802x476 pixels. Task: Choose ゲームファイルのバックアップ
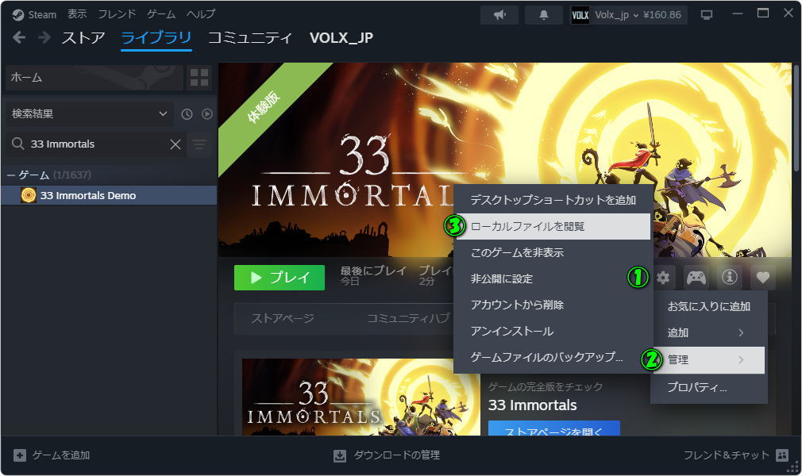click(553, 357)
